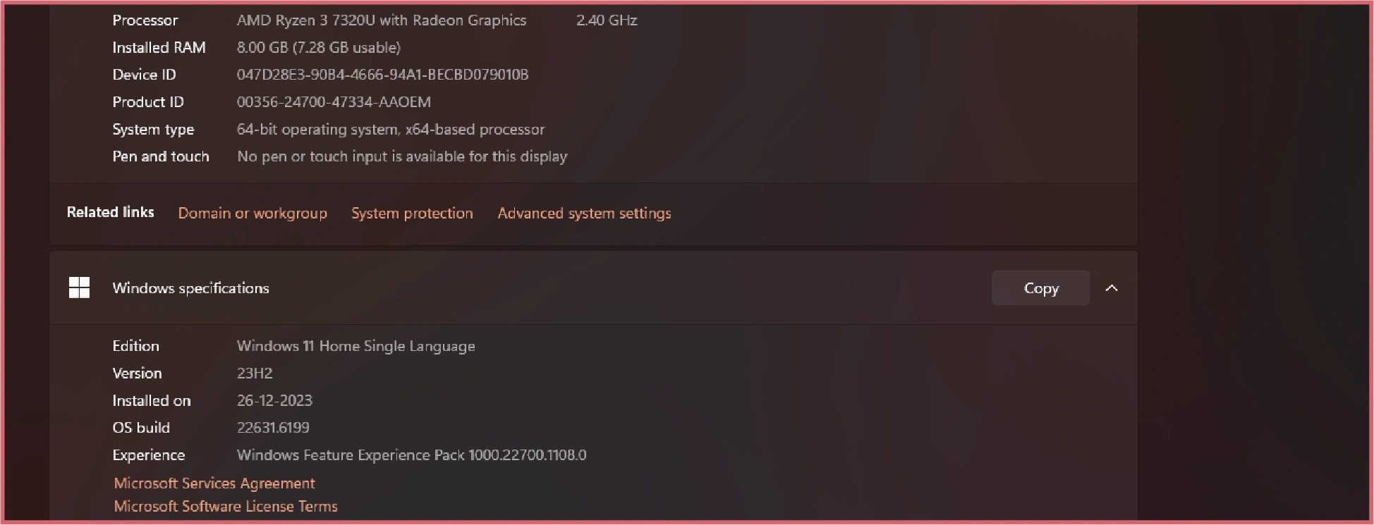Click the Installed on date 26-12-2023
Screen dimensions: 1374x525
(274, 401)
